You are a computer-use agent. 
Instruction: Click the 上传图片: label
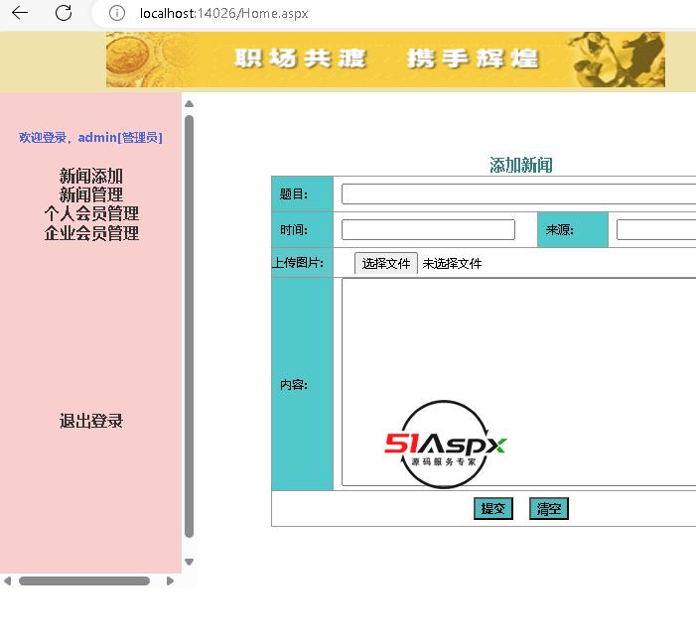click(x=298, y=263)
